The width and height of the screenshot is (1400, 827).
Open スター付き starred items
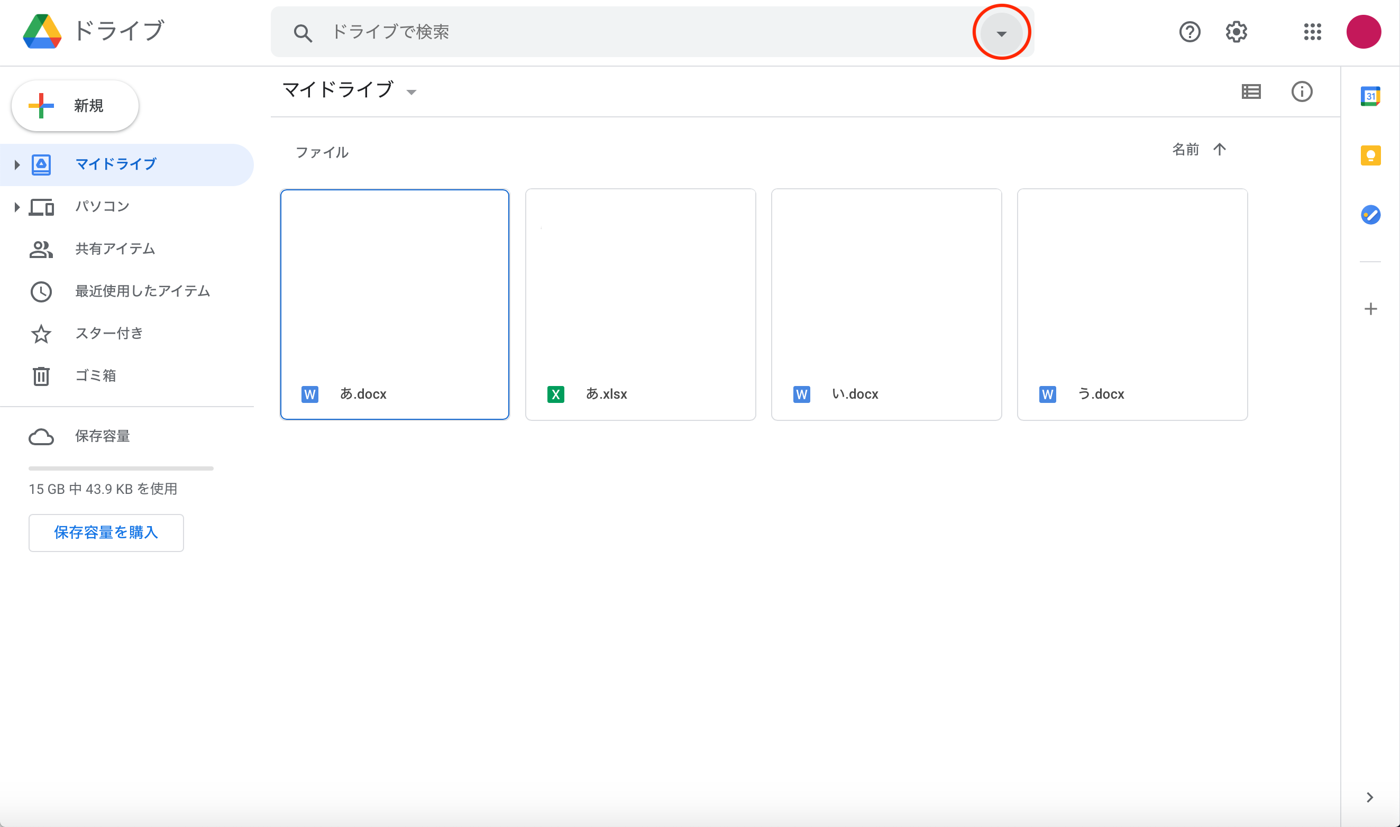pyautogui.click(x=108, y=333)
